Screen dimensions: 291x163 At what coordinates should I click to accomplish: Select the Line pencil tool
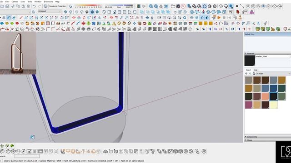click(21, 18)
